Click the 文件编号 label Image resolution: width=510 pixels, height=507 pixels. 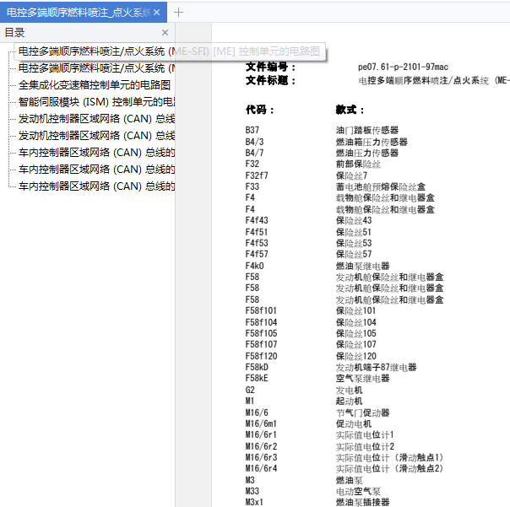tap(270, 67)
